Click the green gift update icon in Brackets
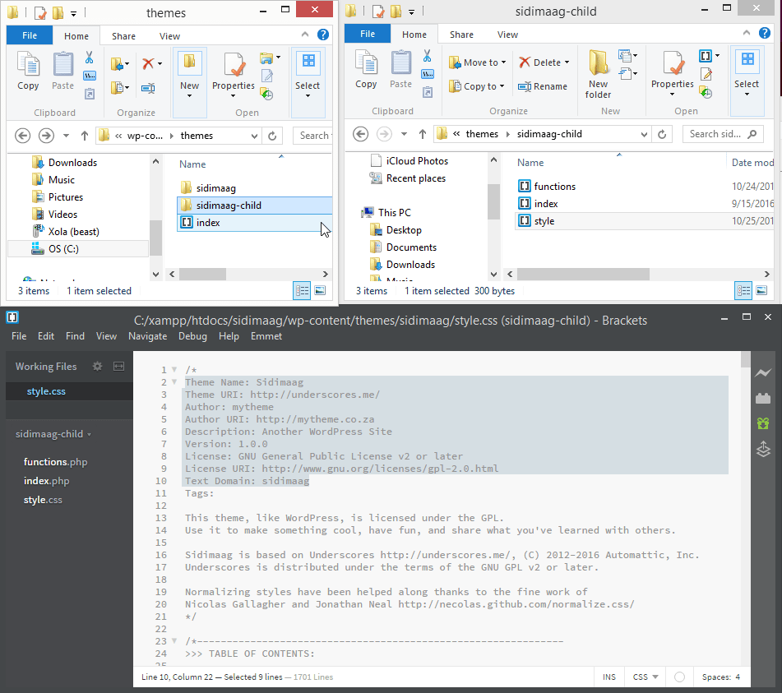The image size is (782, 693). click(x=763, y=423)
